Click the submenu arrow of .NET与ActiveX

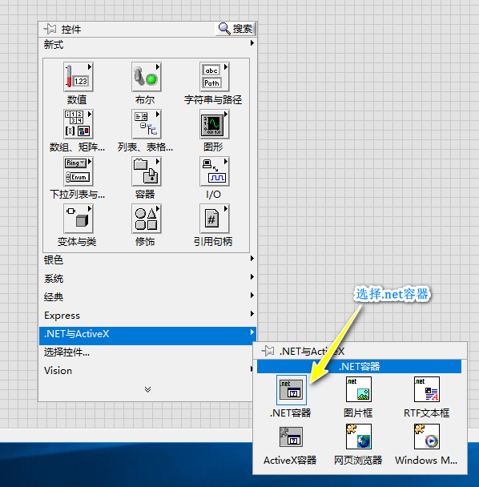point(252,332)
